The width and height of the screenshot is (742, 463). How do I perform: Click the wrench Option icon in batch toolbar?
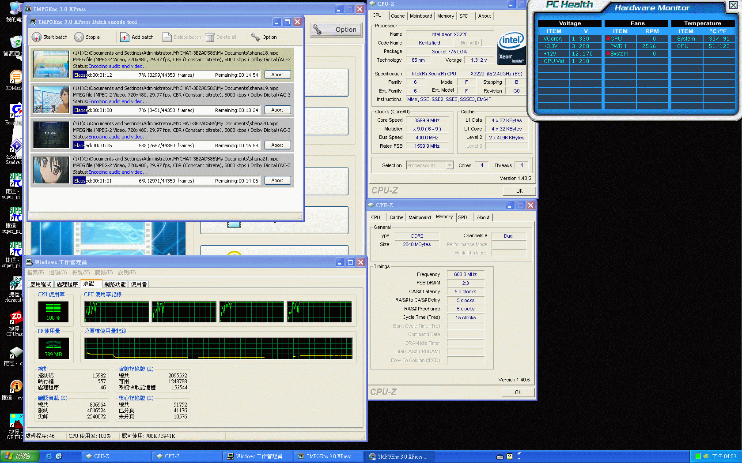(x=255, y=37)
